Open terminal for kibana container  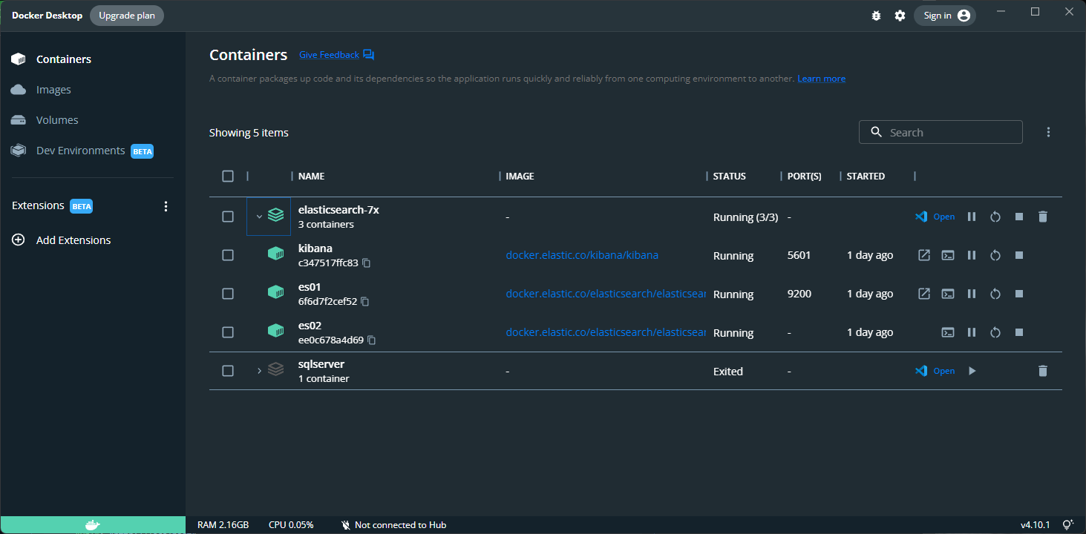948,255
